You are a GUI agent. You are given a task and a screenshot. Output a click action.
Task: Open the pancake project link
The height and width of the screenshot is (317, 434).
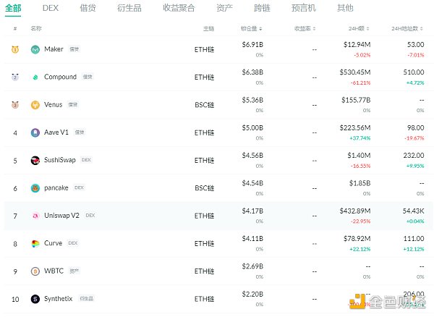(56, 188)
